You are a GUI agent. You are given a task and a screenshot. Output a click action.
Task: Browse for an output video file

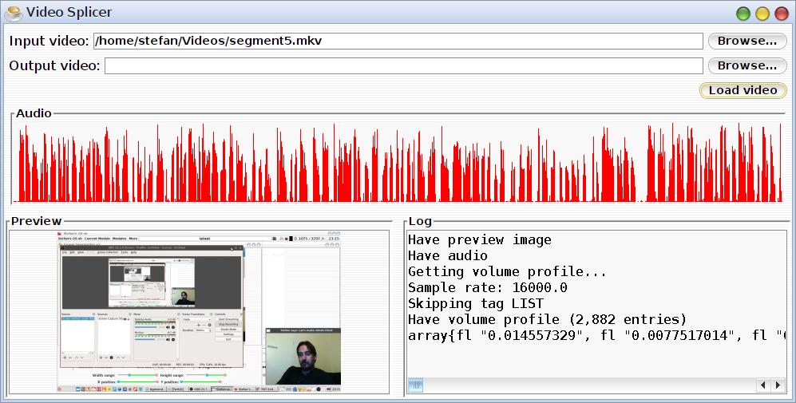pyautogui.click(x=746, y=65)
